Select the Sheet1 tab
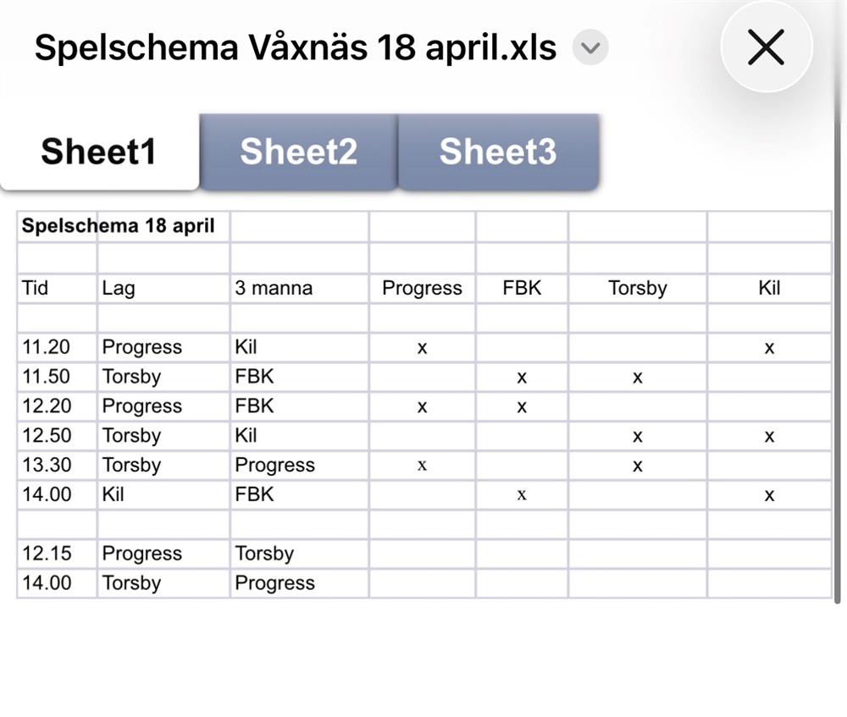 [98, 152]
